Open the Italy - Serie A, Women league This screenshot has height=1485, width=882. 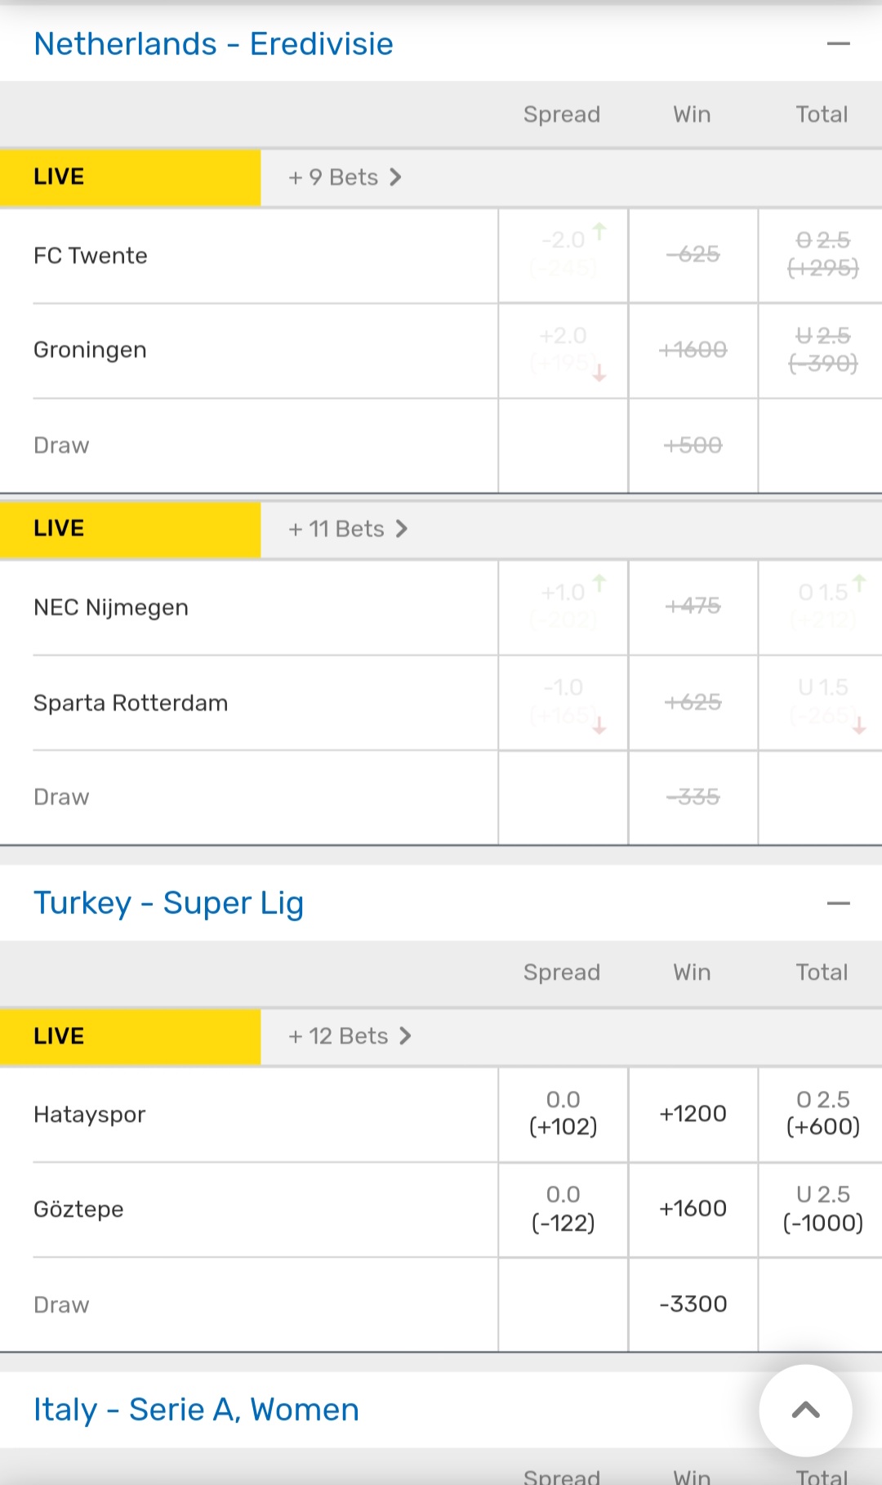[x=196, y=1410]
